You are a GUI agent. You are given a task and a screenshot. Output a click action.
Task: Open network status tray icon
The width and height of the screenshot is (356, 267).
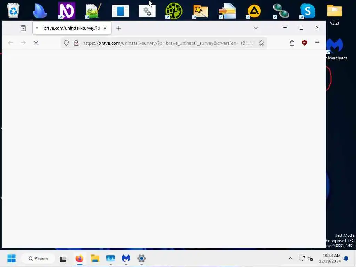[x=301, y=258]
